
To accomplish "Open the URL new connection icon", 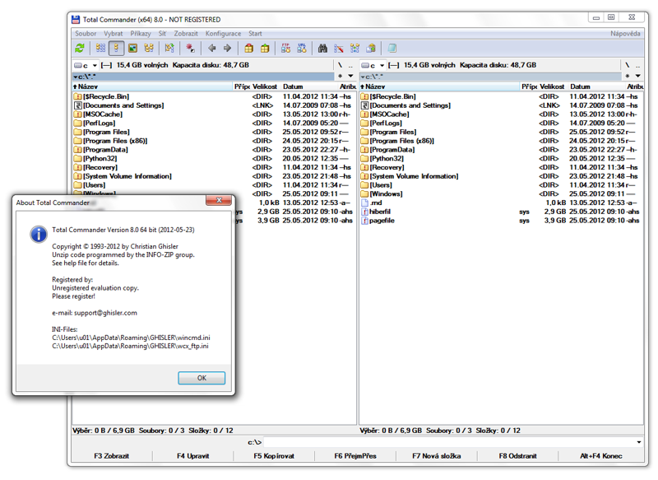I will point(302,49).
